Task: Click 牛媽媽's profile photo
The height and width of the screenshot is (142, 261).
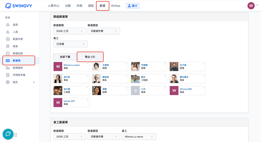Action: pyautogui.click(x=135, y=67)
